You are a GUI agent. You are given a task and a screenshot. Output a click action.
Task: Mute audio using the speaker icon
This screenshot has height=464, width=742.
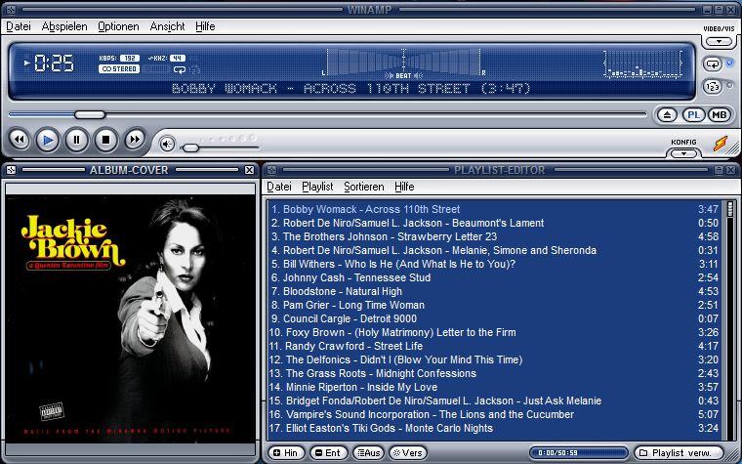(x=167, y=144)
